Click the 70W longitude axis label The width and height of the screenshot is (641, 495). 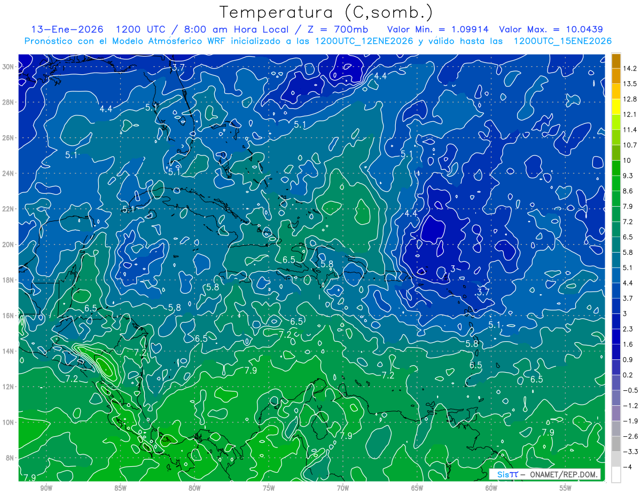343,488
